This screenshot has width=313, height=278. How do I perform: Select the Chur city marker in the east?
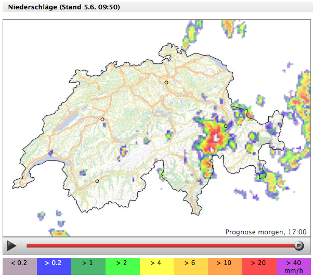pos(226,126)
